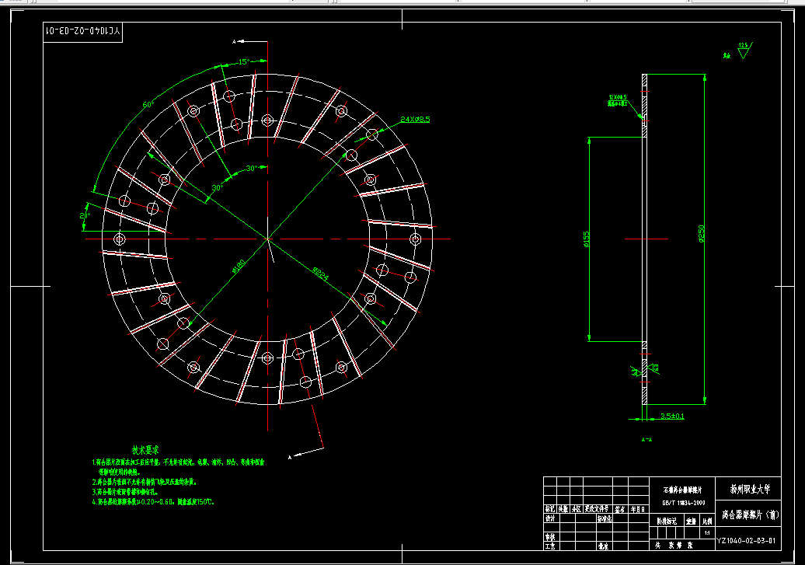Click the A-A section view label
The height and width of the screenshot is (565, 805).
point(646,440)
